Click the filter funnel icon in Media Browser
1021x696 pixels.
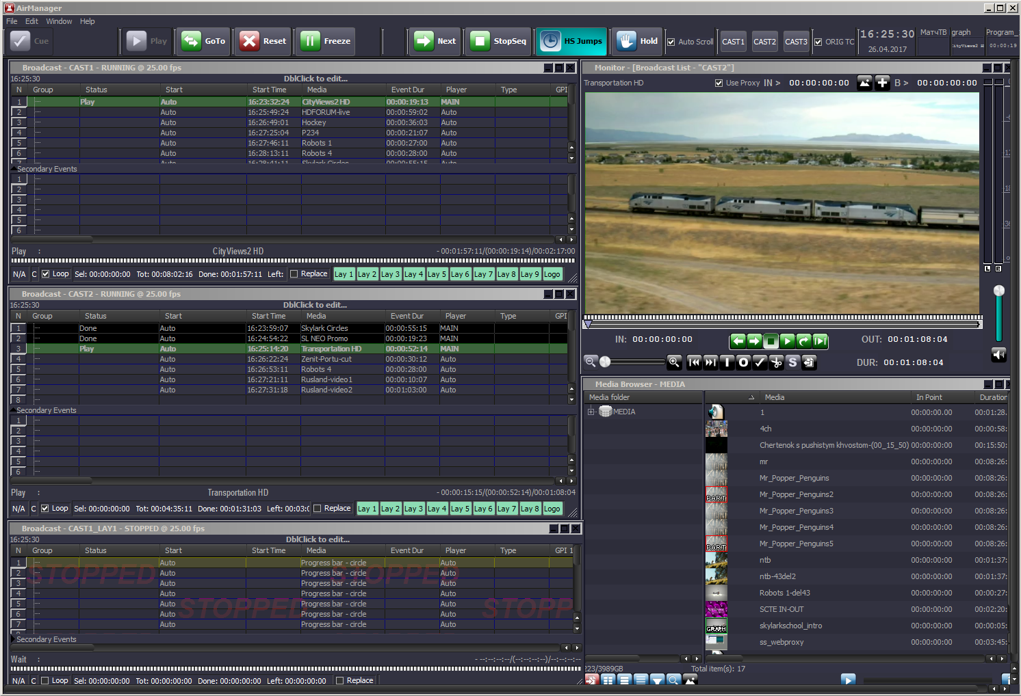pyautogui.click(x=657, y=680)
